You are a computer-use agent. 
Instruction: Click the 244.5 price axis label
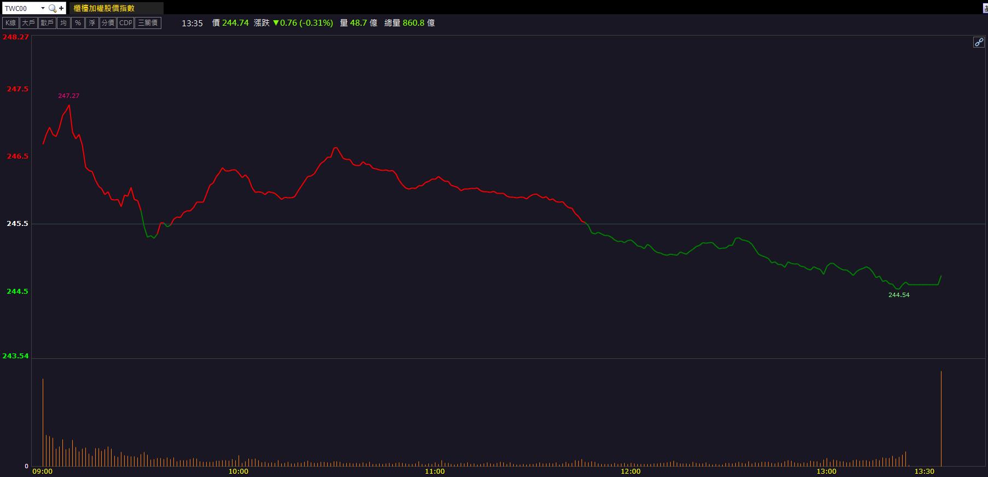click(18, 292)
